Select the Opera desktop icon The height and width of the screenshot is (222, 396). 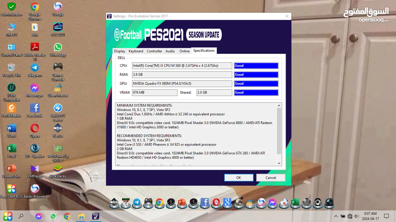(x=35, y=131)
